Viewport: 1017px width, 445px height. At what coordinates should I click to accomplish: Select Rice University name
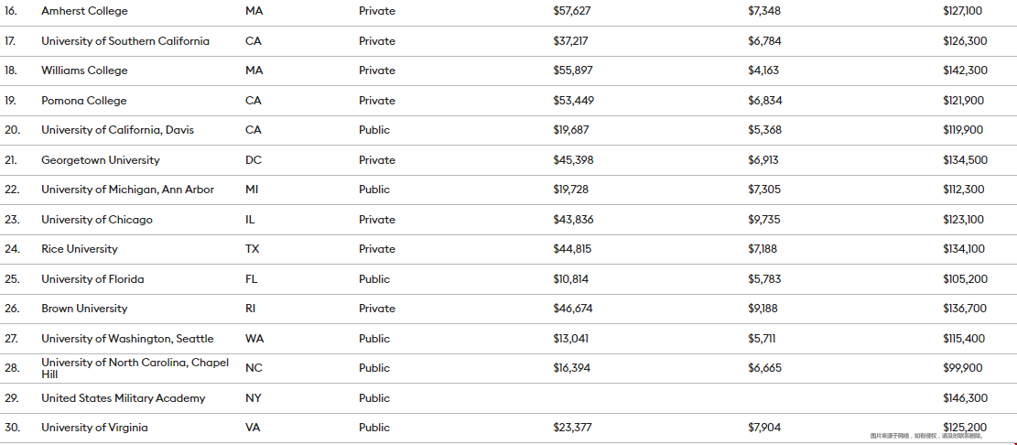(x=80, y=249)
